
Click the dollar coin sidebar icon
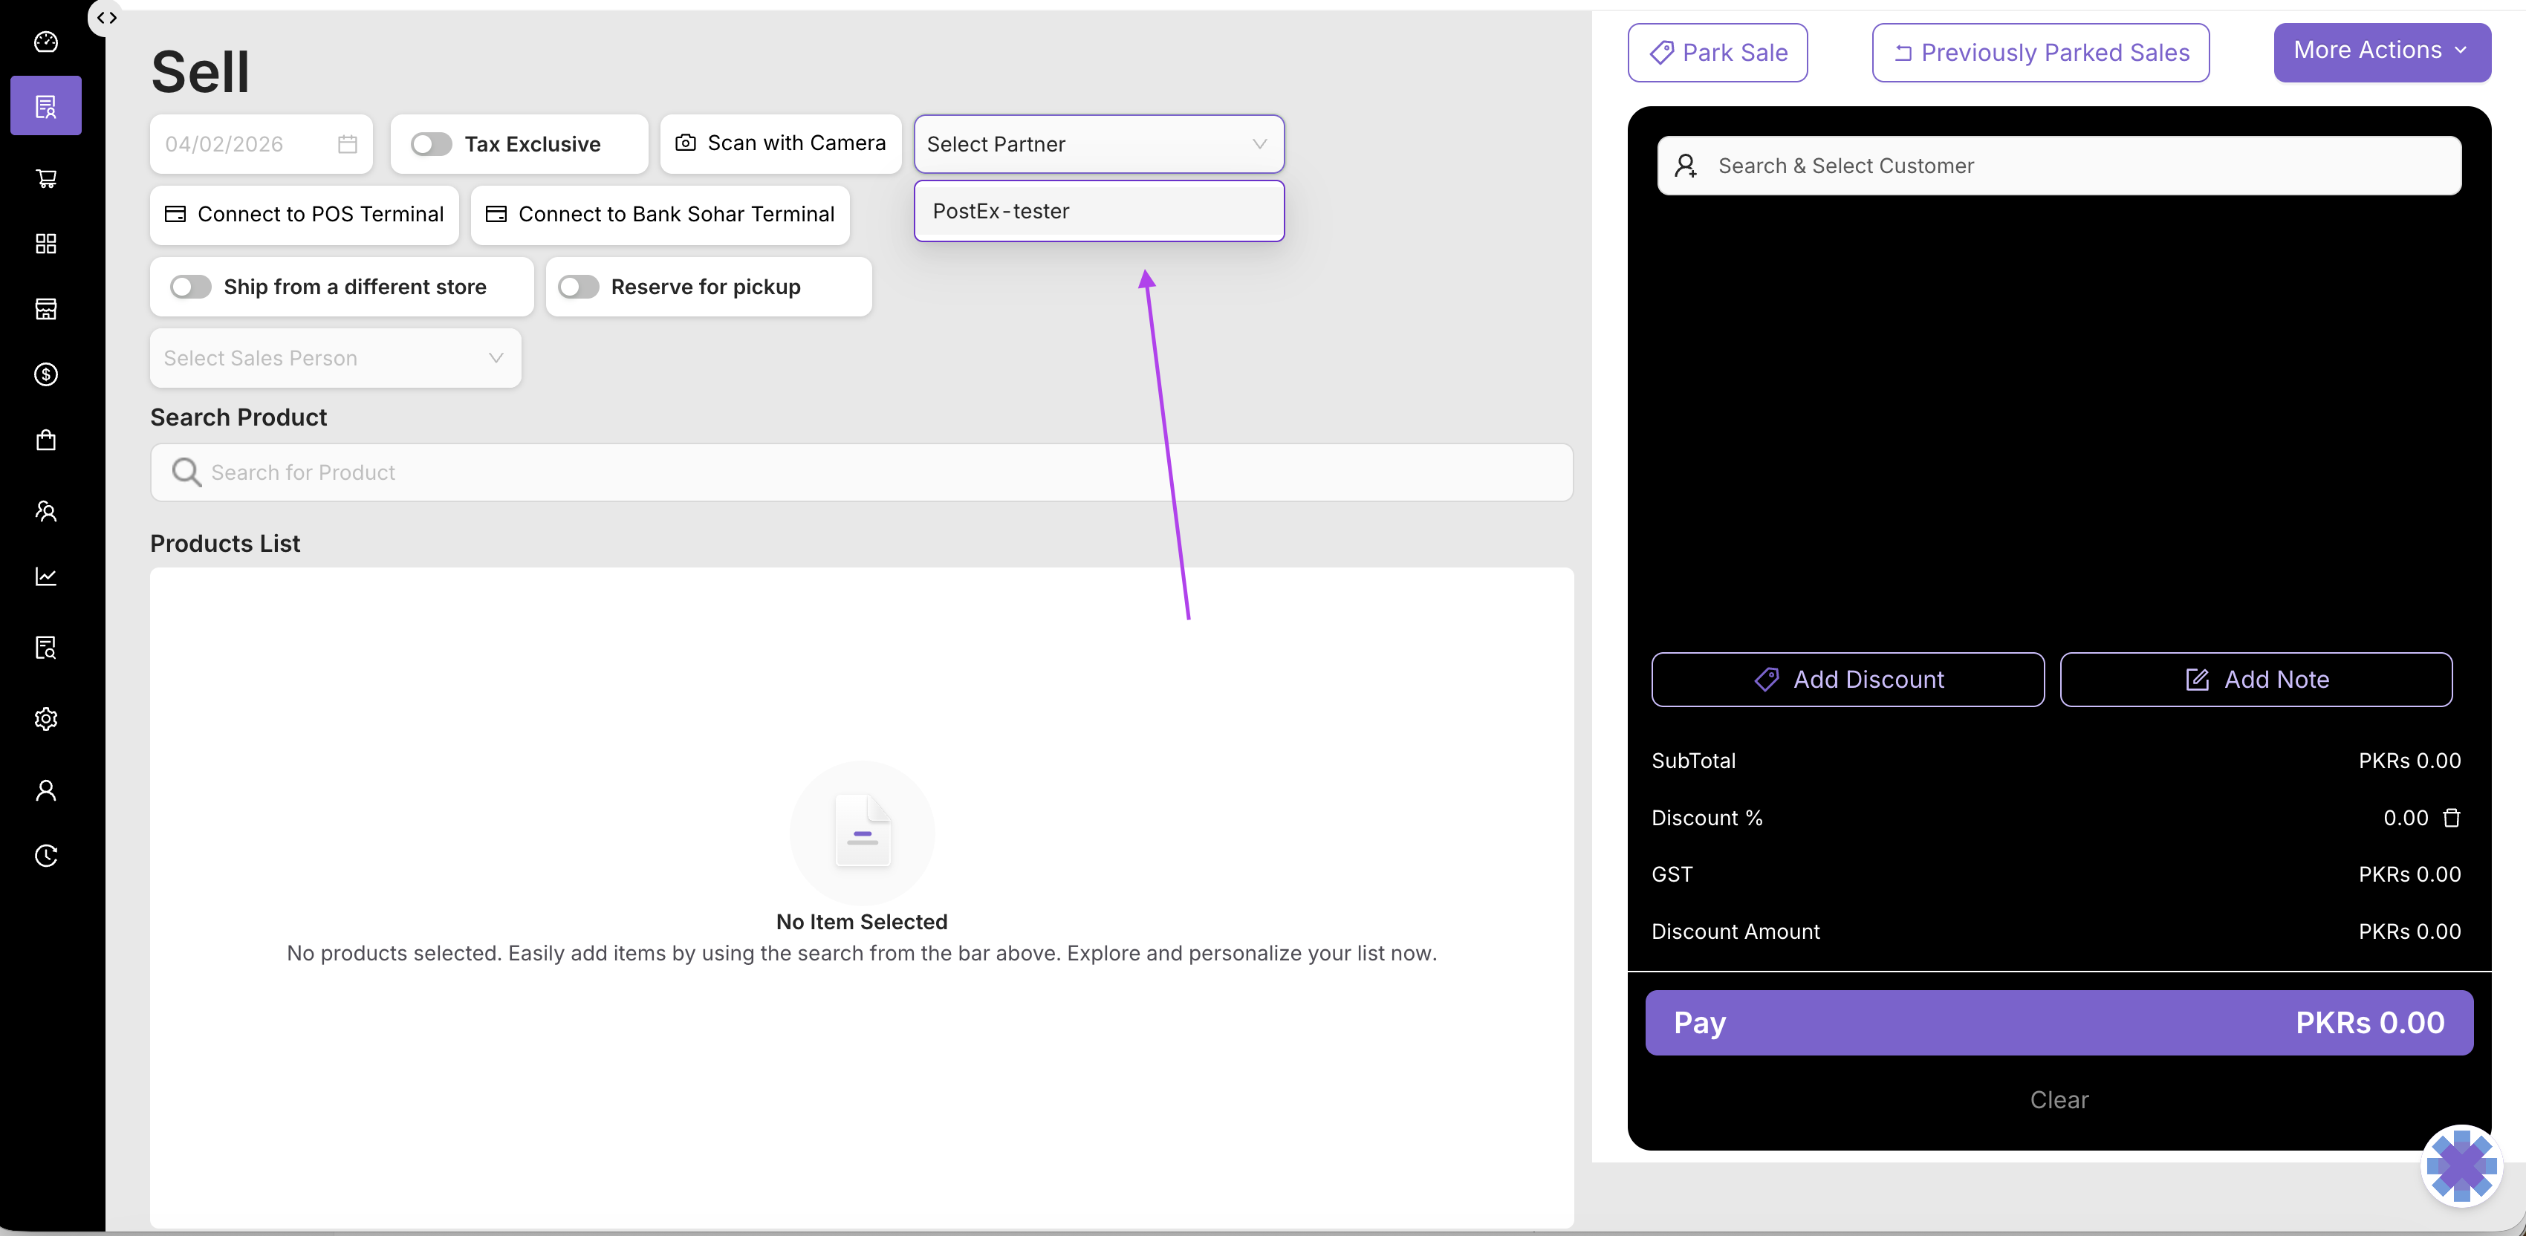tap(46, 374)
